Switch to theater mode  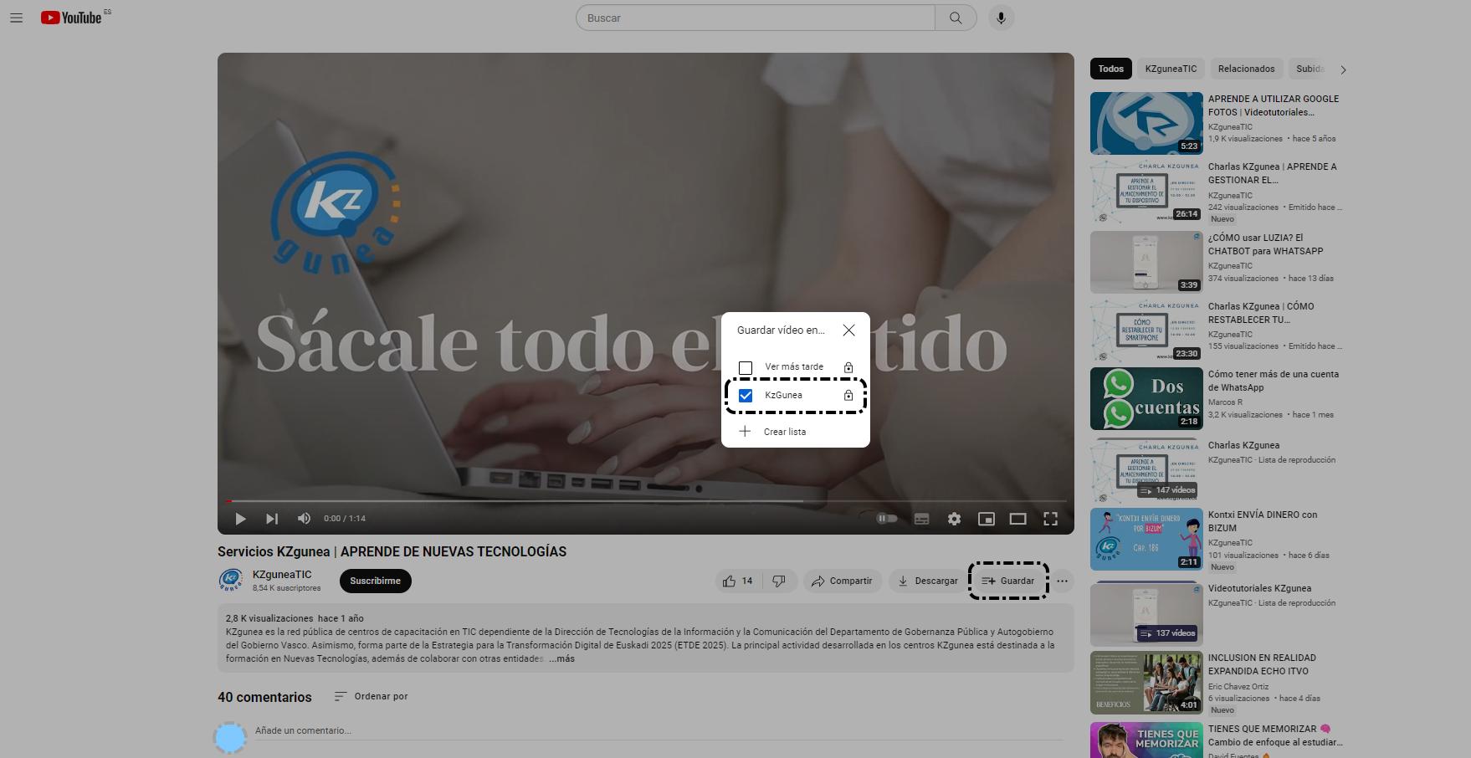pyautogui.click(x=1018, y=519)
